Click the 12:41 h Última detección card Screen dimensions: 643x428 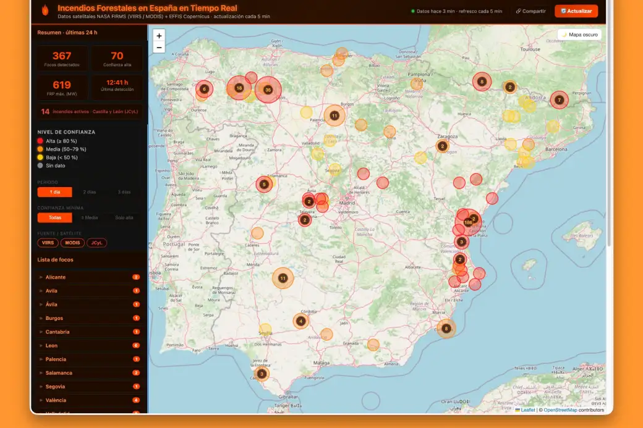click(117, 87)
